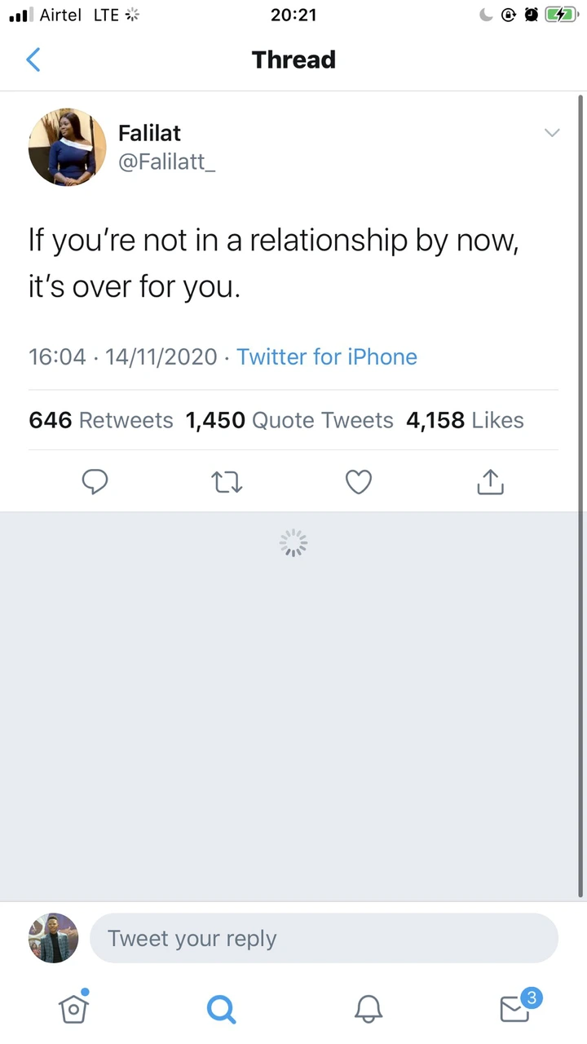Go to the Home tab

coord(73,1009)
